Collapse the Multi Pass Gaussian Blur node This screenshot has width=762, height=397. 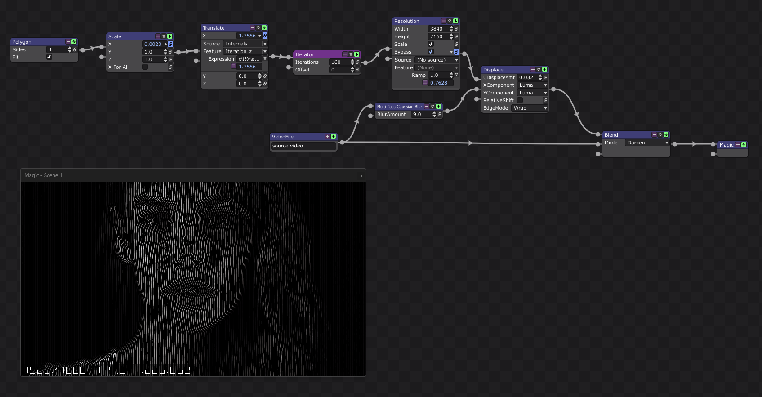[427, 107]
